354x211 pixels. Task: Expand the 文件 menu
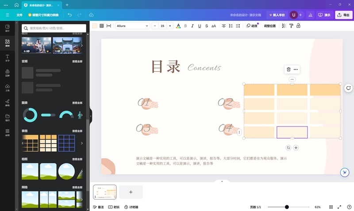point(19,15)
